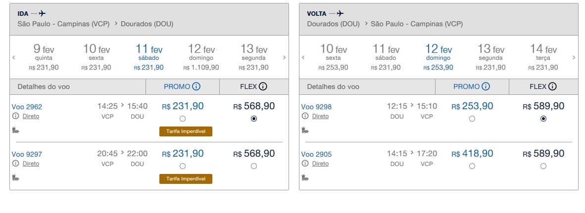
Task: Click the info icon beside Direto for Voo 9298
Action: coord(305,116)
